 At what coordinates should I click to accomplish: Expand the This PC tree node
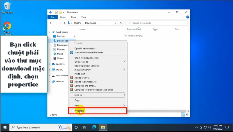[x=49, y=70]
